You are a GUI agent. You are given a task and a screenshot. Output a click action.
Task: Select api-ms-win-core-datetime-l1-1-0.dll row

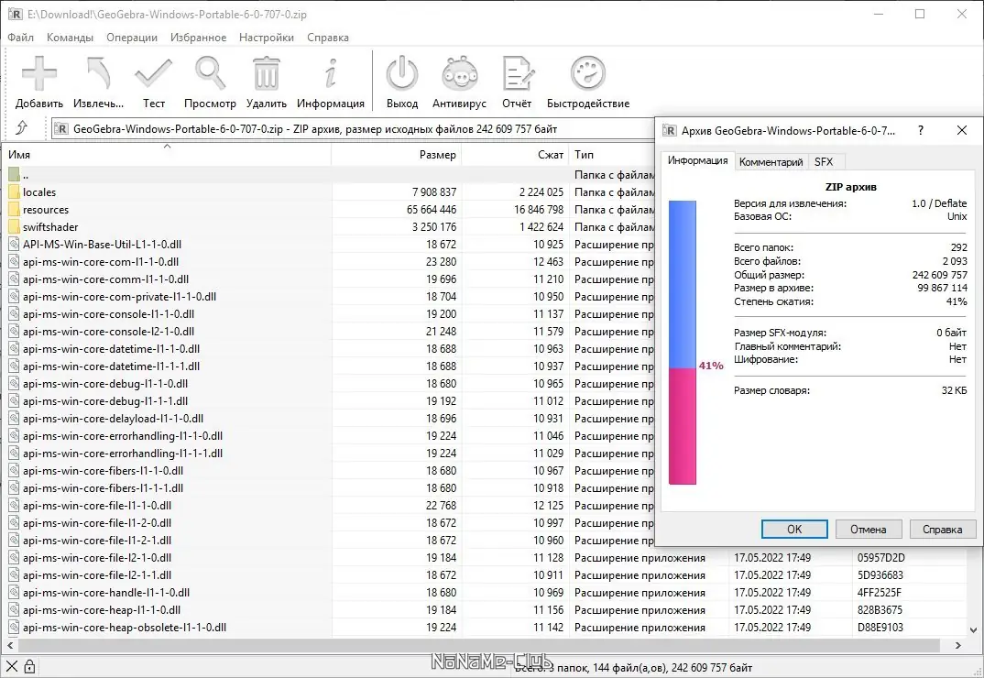click(330, 349)
